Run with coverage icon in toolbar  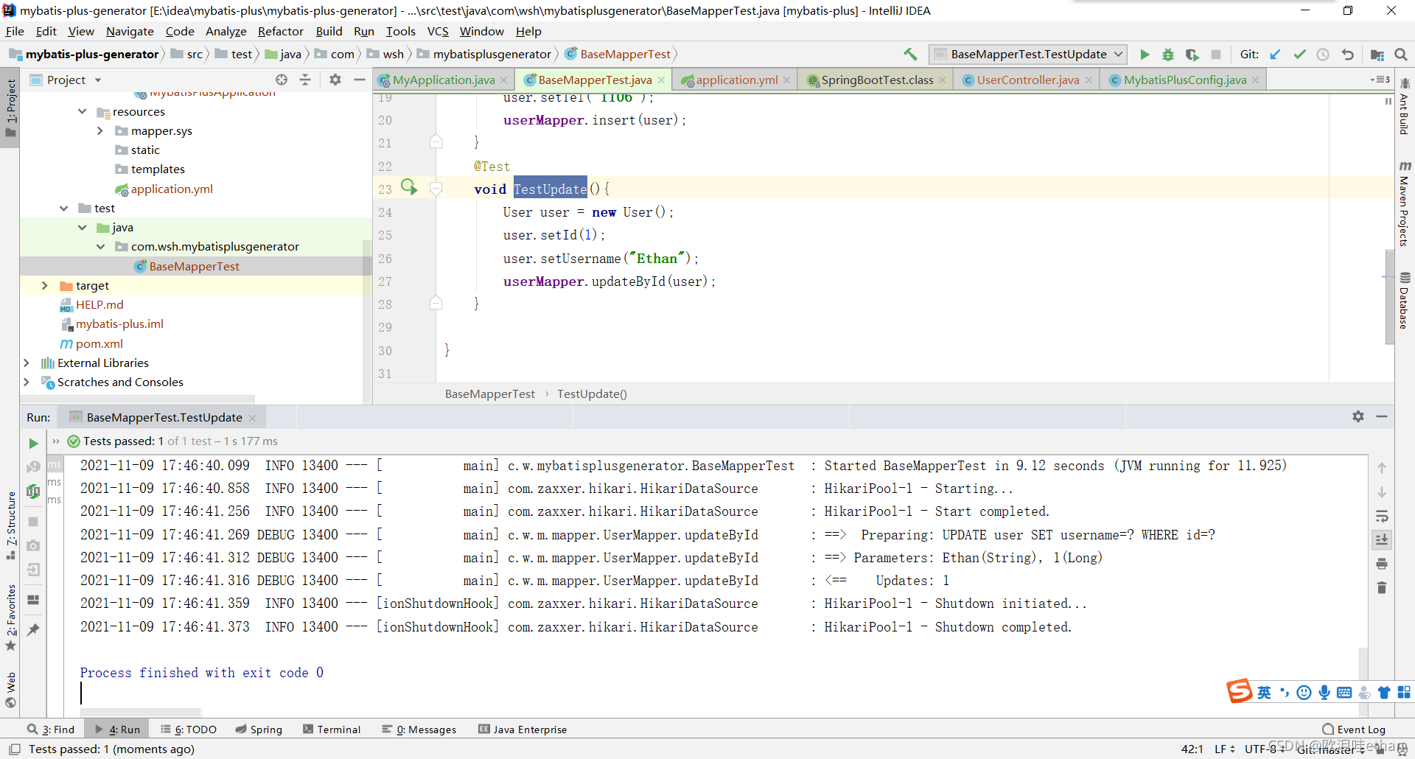(1192, 55)
